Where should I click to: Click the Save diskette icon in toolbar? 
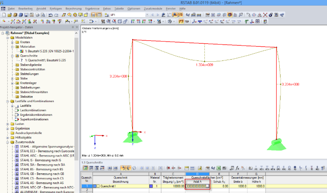(26, 15)
